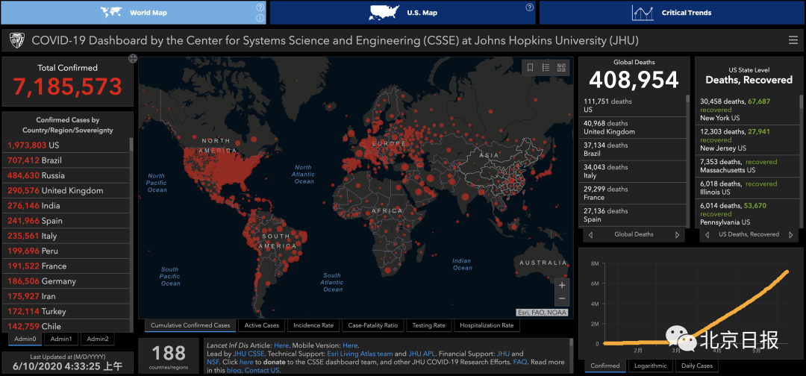Open the Critical Trends view
The height and width of the screenshot is (376, 806).
point(672,13)
